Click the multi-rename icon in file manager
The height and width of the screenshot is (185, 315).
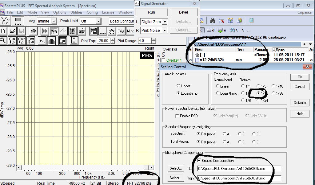click(x=221, y=21)
